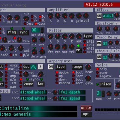Click the write preset button

pos(86,108)
